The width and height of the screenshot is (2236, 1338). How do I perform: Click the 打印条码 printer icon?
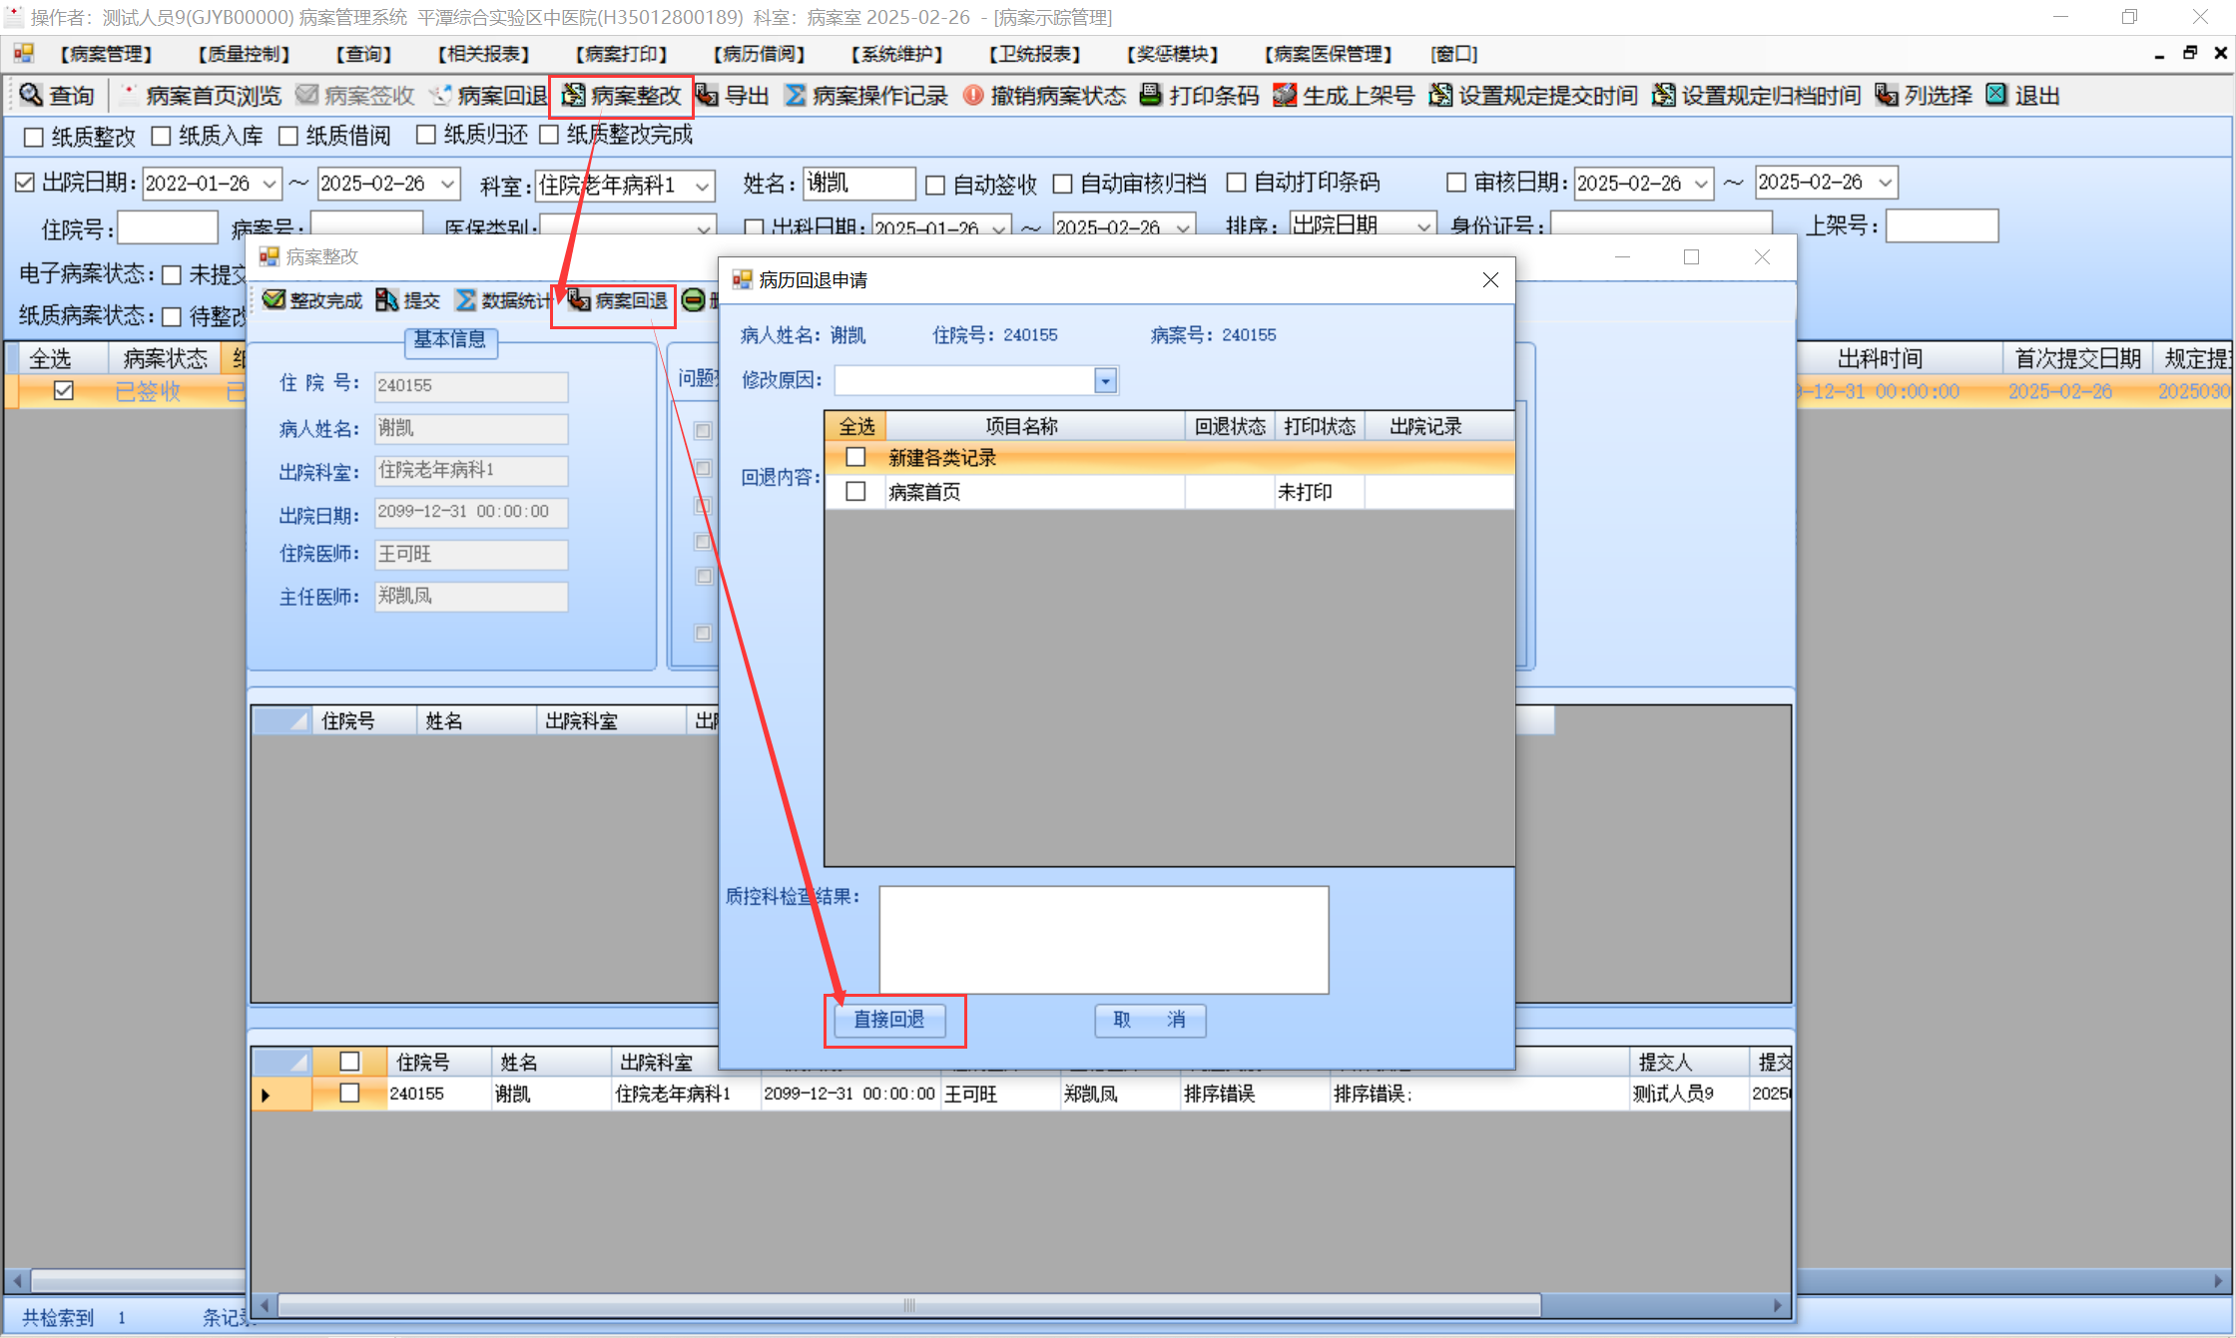point(1150,95)
